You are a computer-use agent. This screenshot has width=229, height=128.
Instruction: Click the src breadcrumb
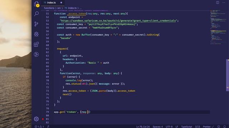tap(59, 8)
